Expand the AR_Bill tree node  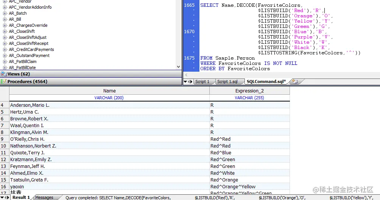tap(5, 19)
